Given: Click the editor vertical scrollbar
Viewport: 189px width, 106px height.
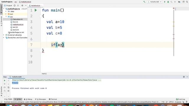Looking at the screenshot, I should point(174,33).
